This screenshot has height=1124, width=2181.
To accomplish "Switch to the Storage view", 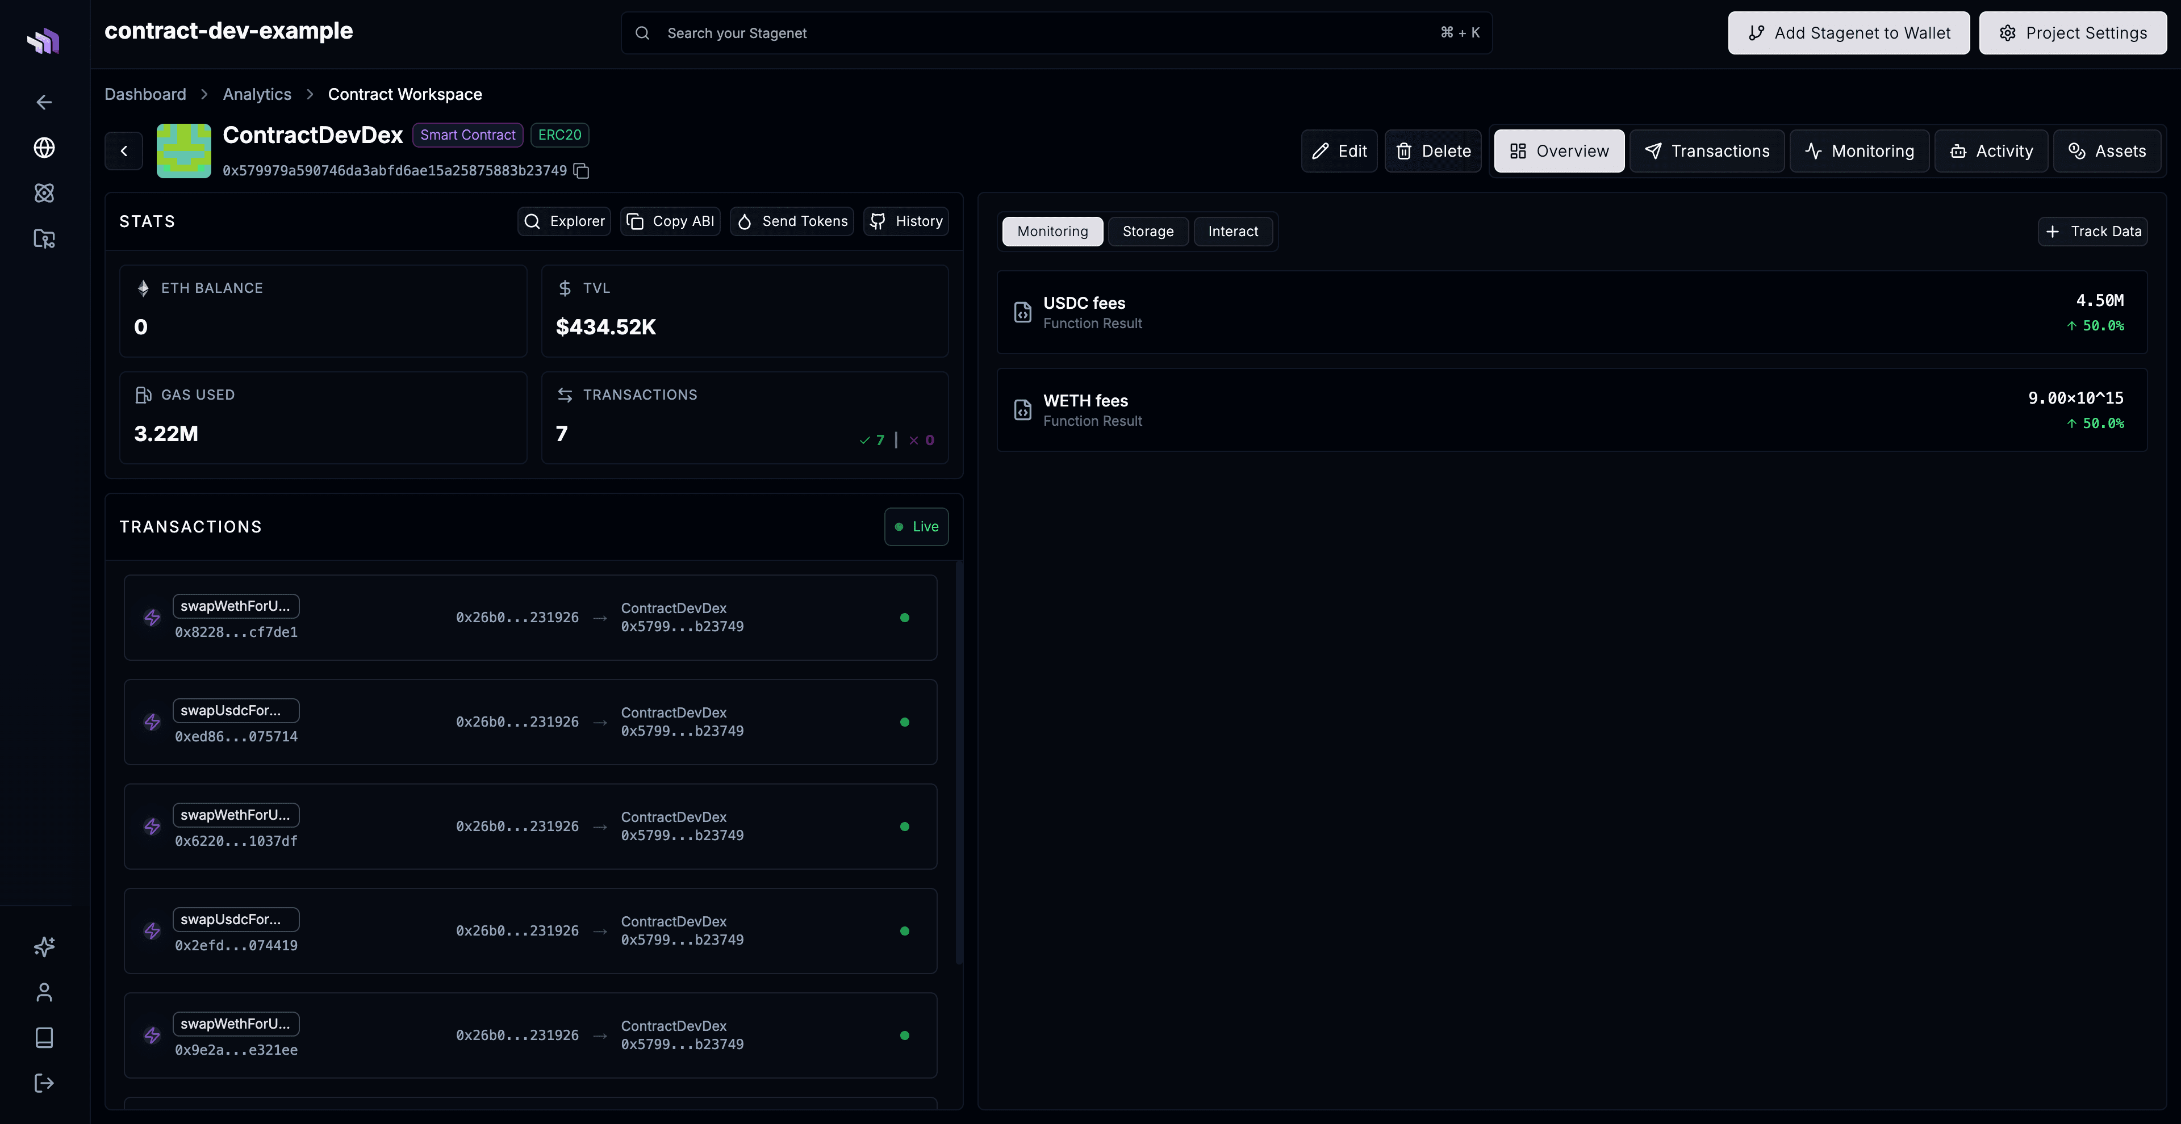I will 1148,231.
